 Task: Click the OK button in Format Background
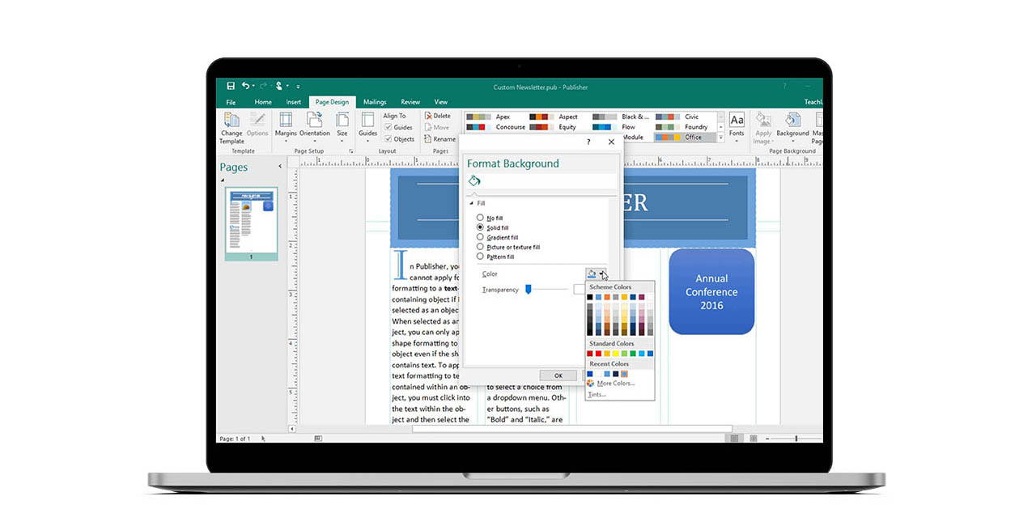pos(558,375)
